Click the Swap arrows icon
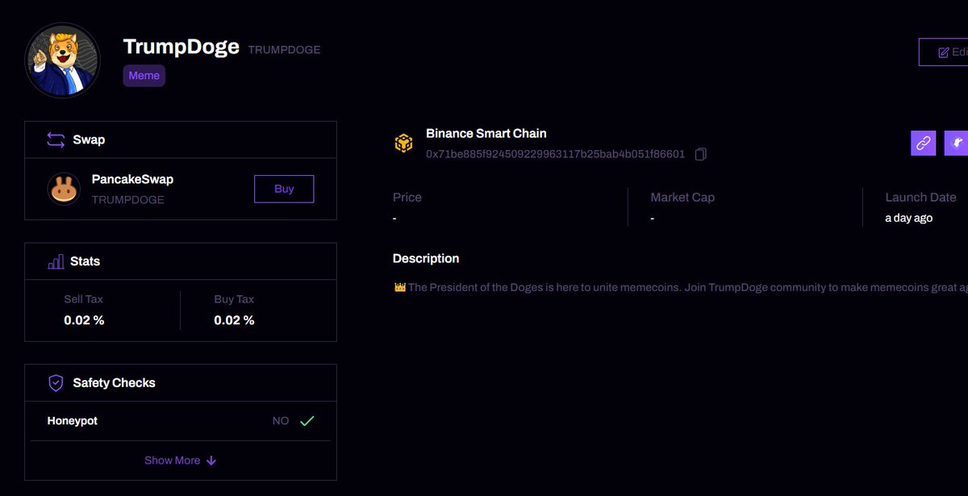The height and width of the screenshot is (496, 968). tap(56, 140)
